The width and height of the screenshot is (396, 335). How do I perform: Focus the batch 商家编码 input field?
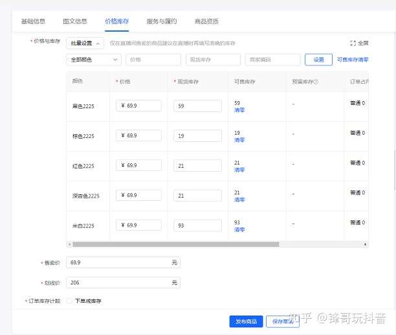tap(273, 60)
